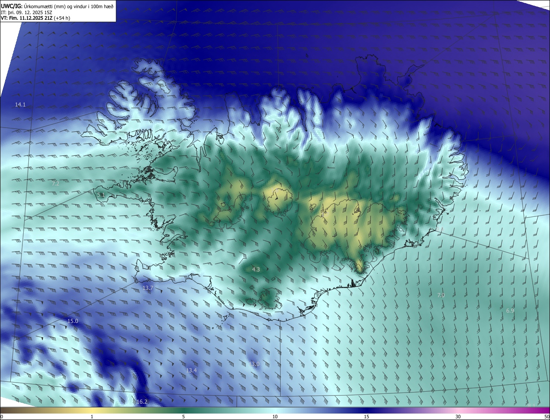Click the '13.4' value label on map

[x=191, y=370]
